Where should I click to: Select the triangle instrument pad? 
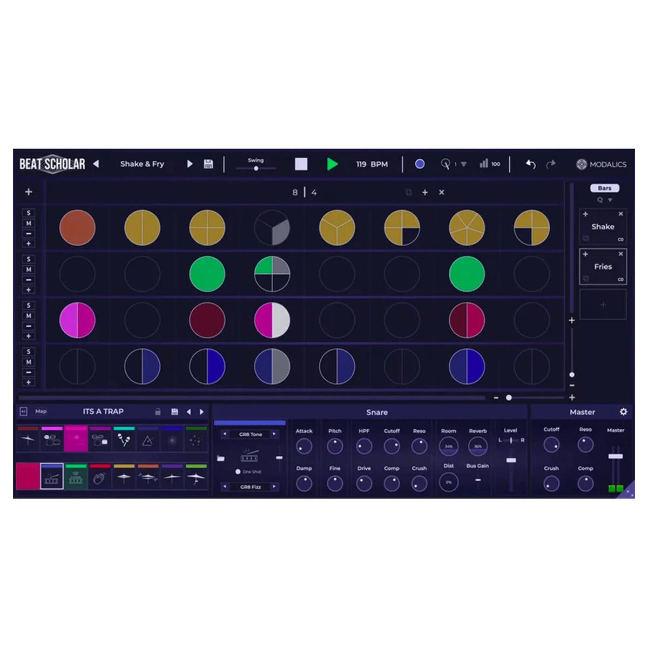click(x=147, y=439)
